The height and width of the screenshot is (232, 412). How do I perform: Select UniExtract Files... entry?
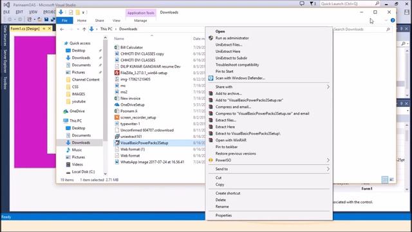pyautogui.click(x=229, y=44)
